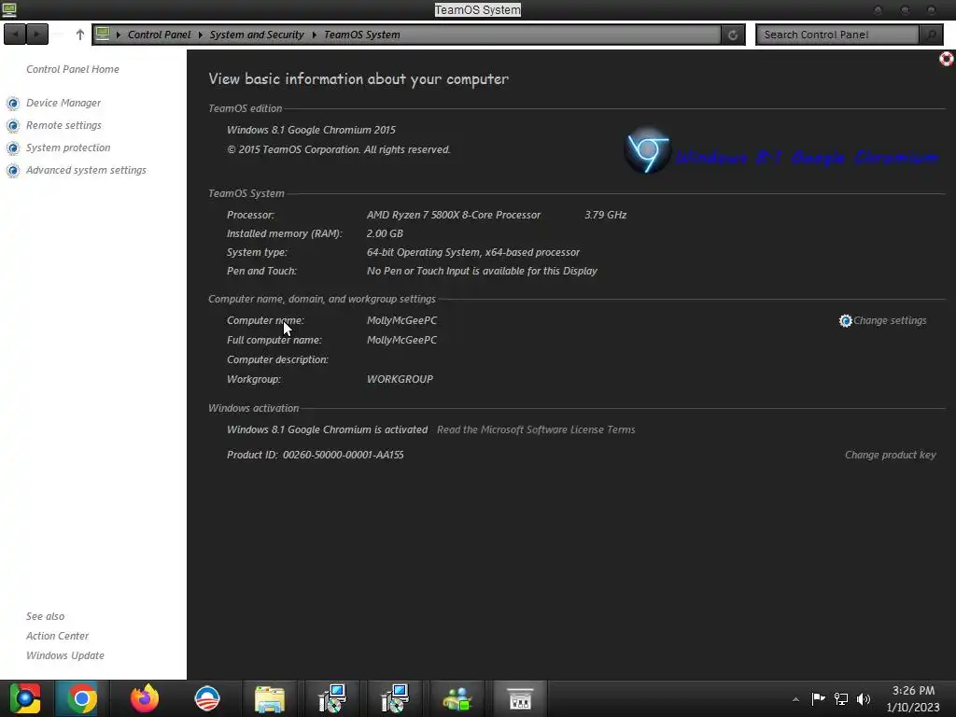
Task: Click the View basic information heading
Action: point(358,79)
